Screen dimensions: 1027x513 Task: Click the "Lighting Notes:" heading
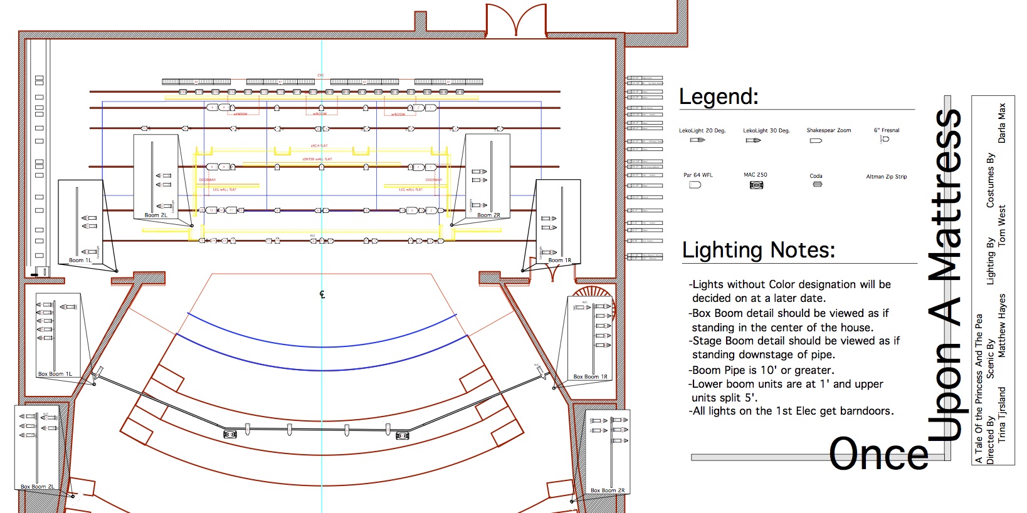[x=759, y=250]
